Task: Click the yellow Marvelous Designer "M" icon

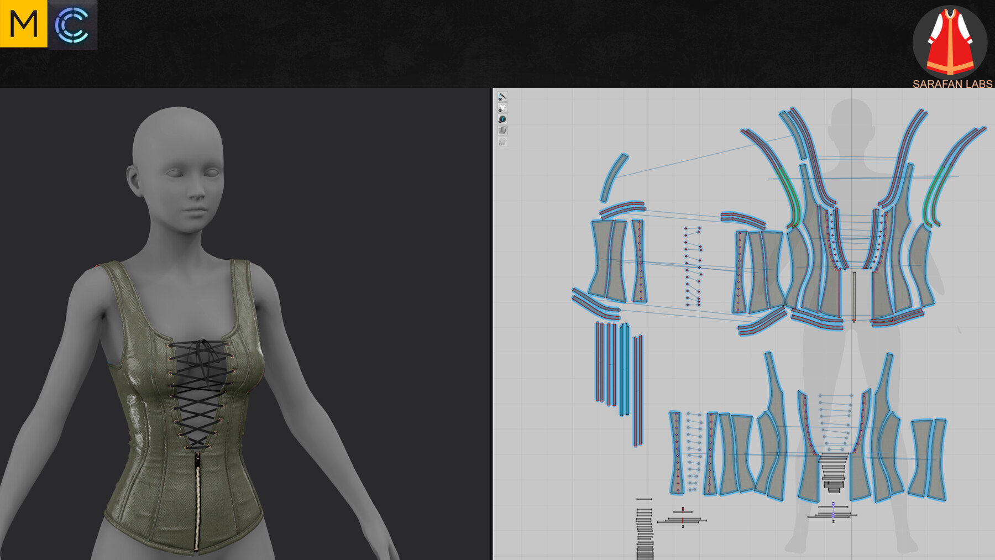Action: pos(23,23)
